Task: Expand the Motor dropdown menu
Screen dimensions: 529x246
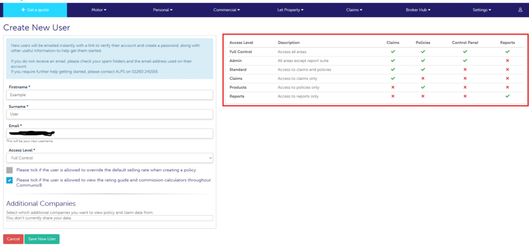Action: pos(99,10)
